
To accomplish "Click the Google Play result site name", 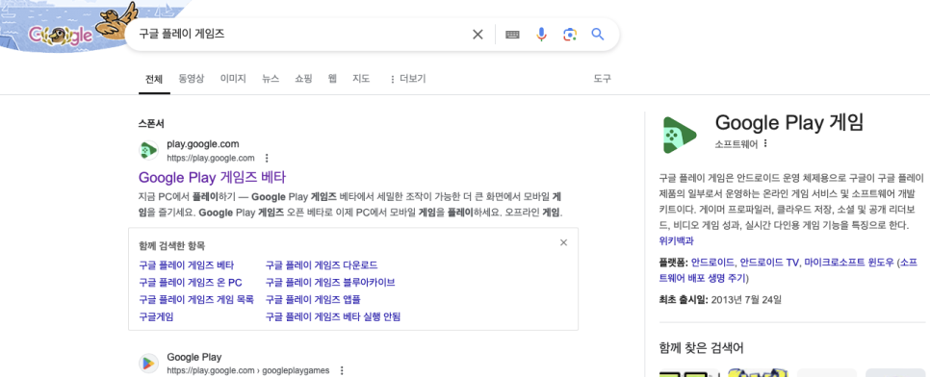I will pyautogui.click(x=194, y=357).
